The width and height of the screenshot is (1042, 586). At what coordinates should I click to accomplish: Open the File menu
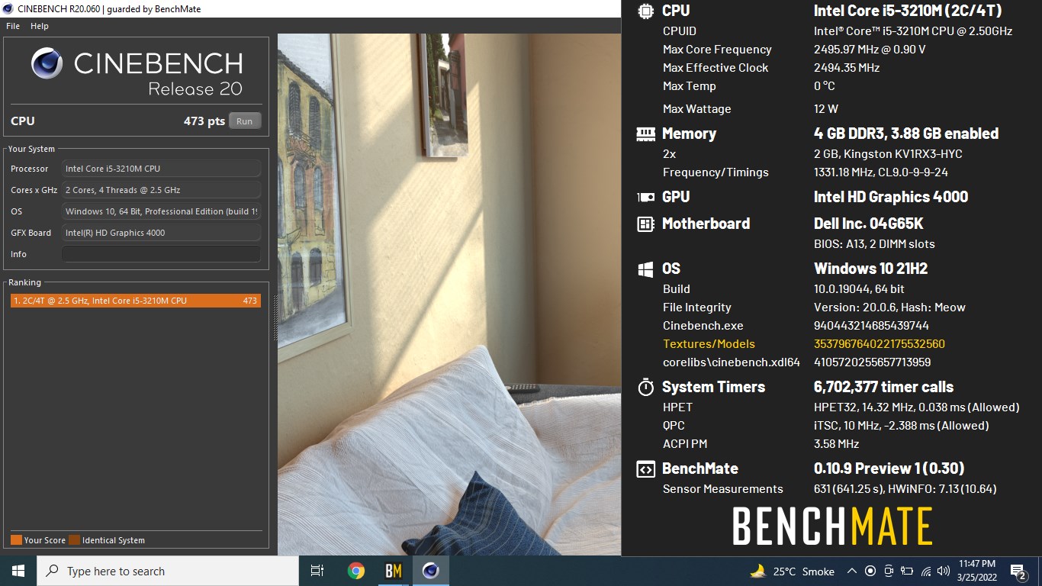pyautogui.click(x=13, y=26)
